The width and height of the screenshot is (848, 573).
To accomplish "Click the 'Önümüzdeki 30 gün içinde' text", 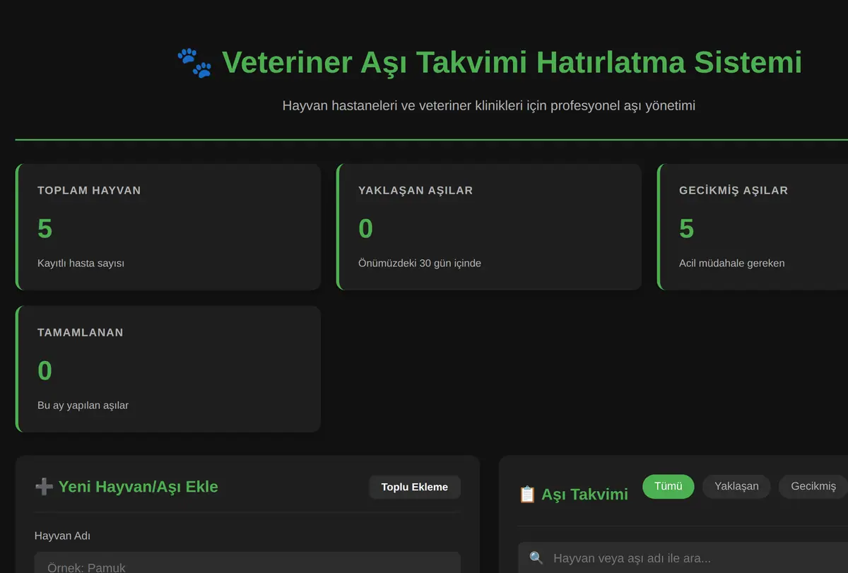I will point(420,264).
